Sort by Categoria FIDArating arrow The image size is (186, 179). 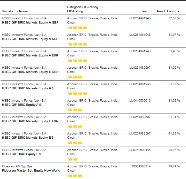click(x=100, y=7)
